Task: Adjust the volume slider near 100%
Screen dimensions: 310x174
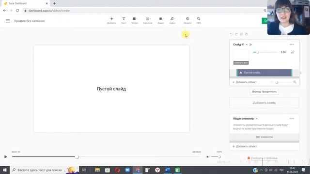Action: [x=216, y=157]
